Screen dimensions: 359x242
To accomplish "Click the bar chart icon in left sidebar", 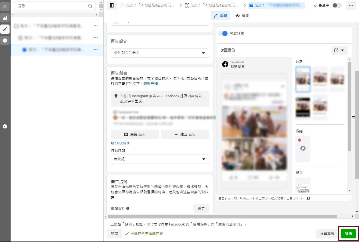I will [5, 18].
